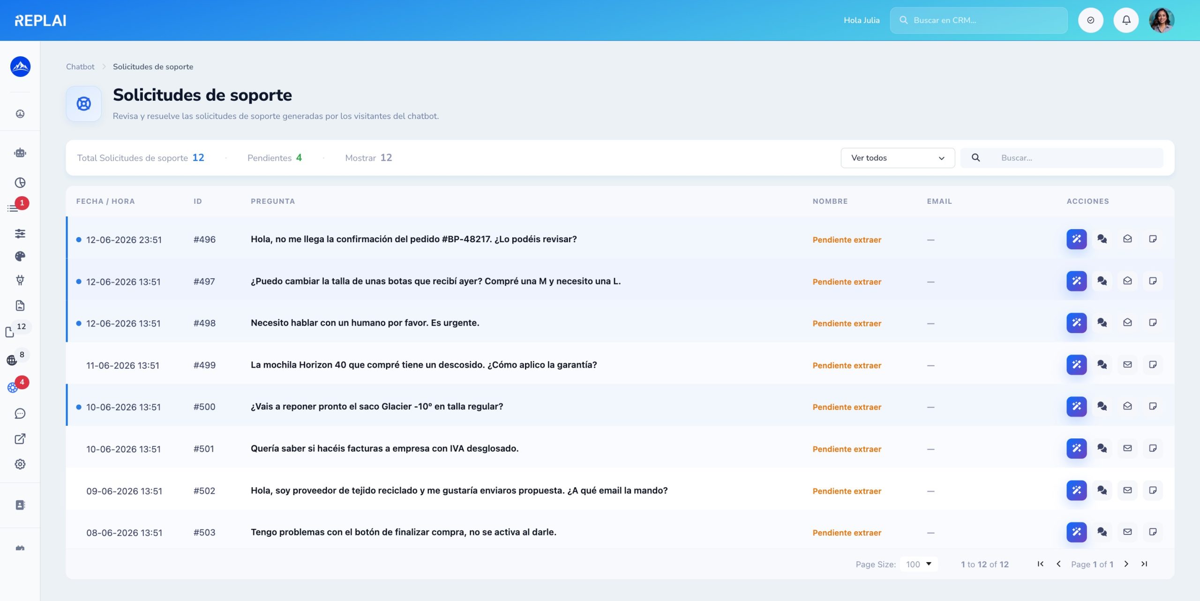Click the envelope icon for request #503
The height and width of the screenshot is (601, 1200).
1127,532
